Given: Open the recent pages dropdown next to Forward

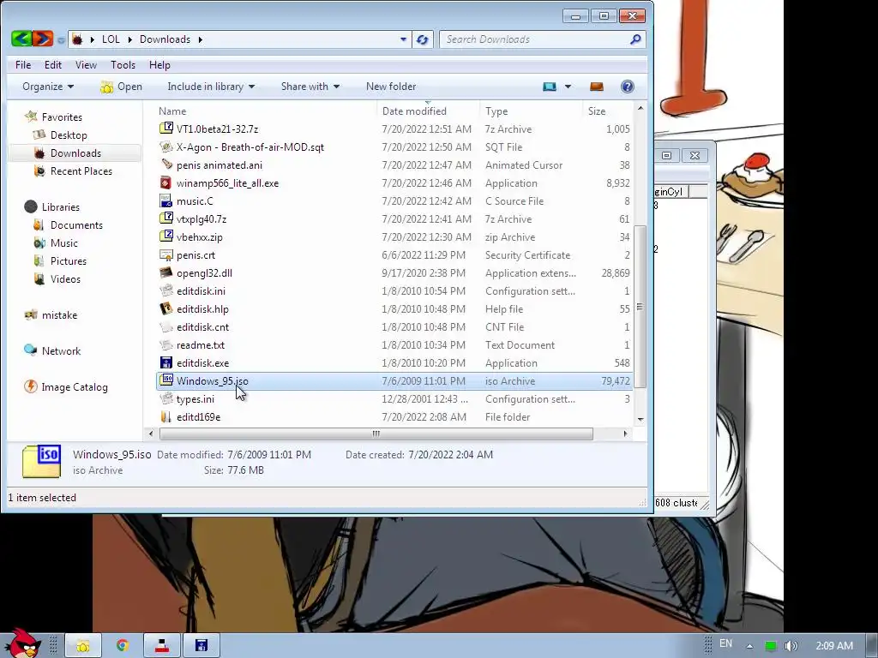Looking at the screenshot, I should tap(61, 39).
